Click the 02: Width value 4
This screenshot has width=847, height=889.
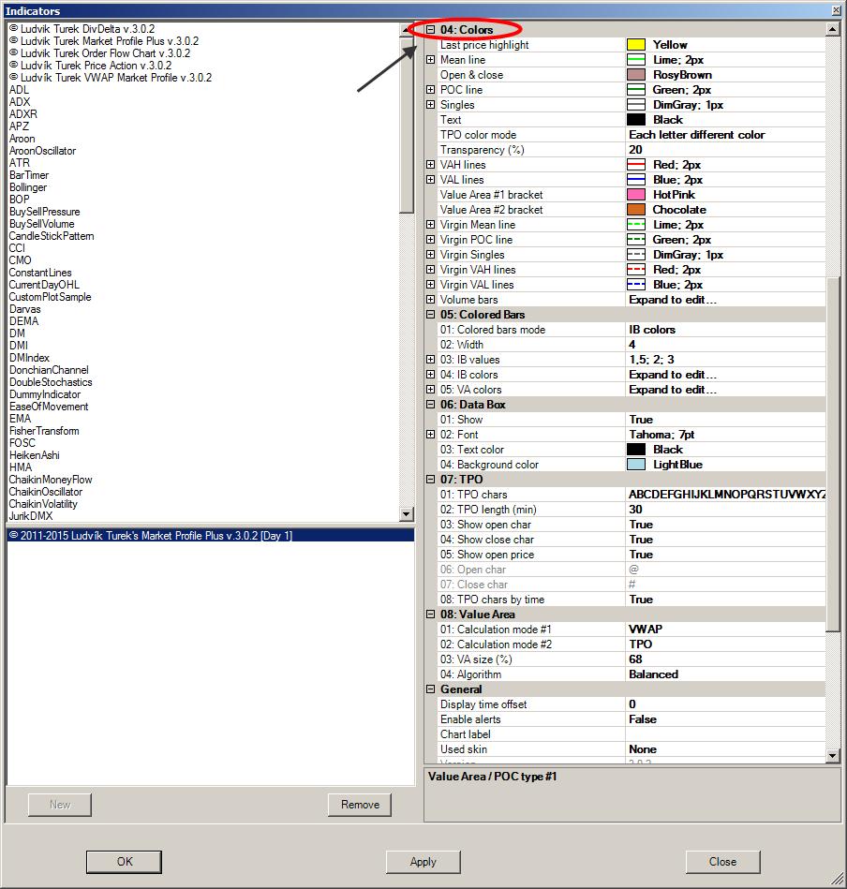coord(725,344)
